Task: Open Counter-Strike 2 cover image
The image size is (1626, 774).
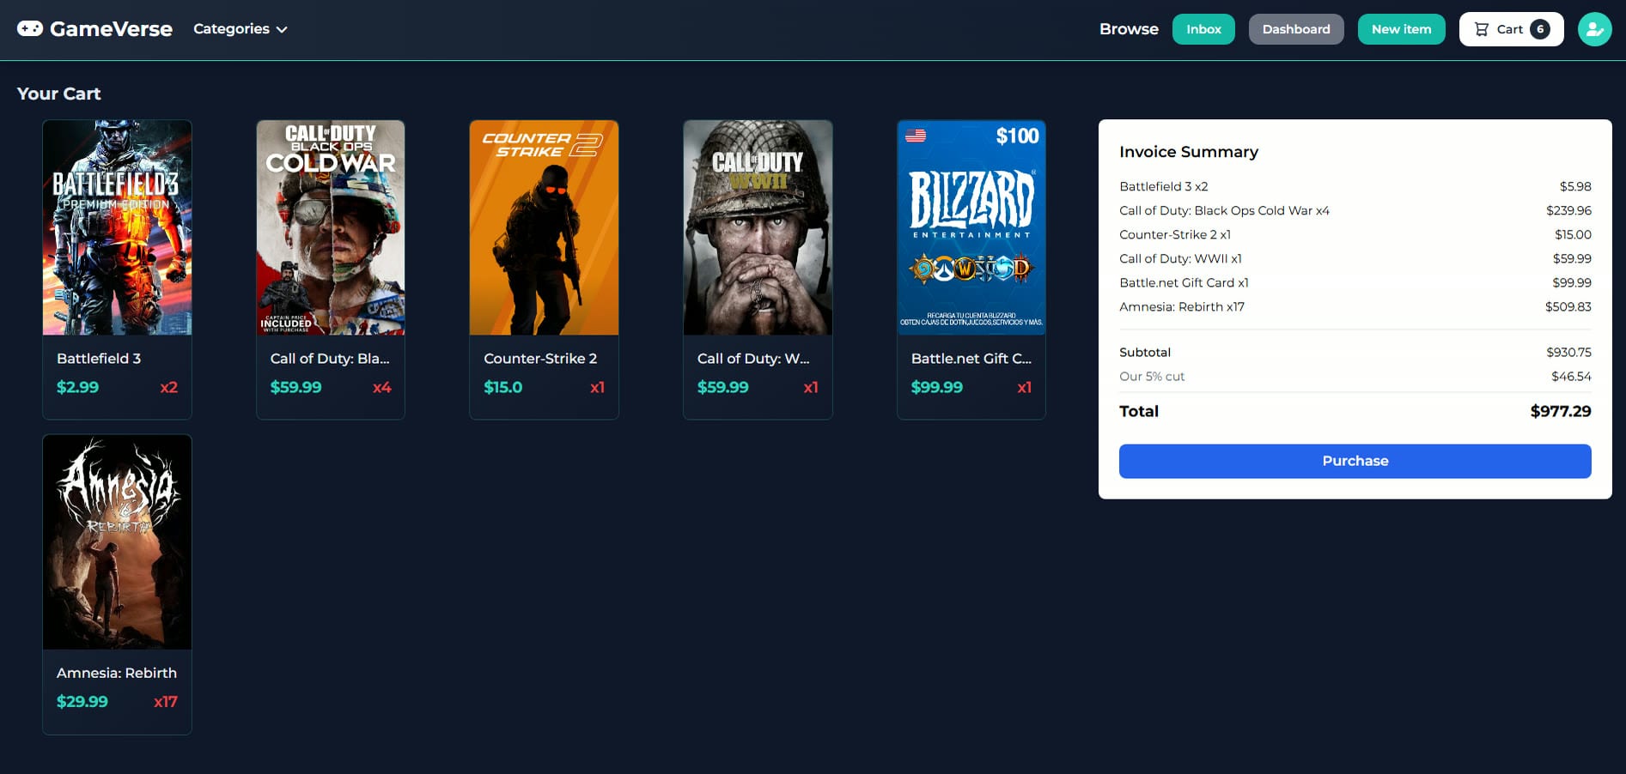Action: click(544, 227)
